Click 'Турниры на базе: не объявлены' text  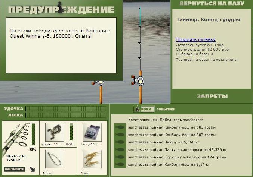click(x=206, y=60)
